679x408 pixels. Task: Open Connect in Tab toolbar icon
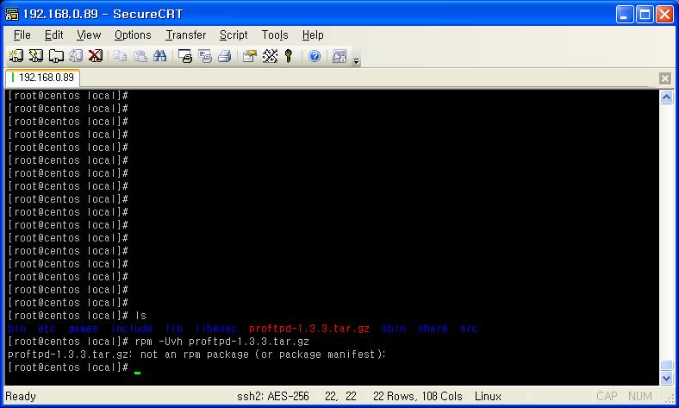56,56
